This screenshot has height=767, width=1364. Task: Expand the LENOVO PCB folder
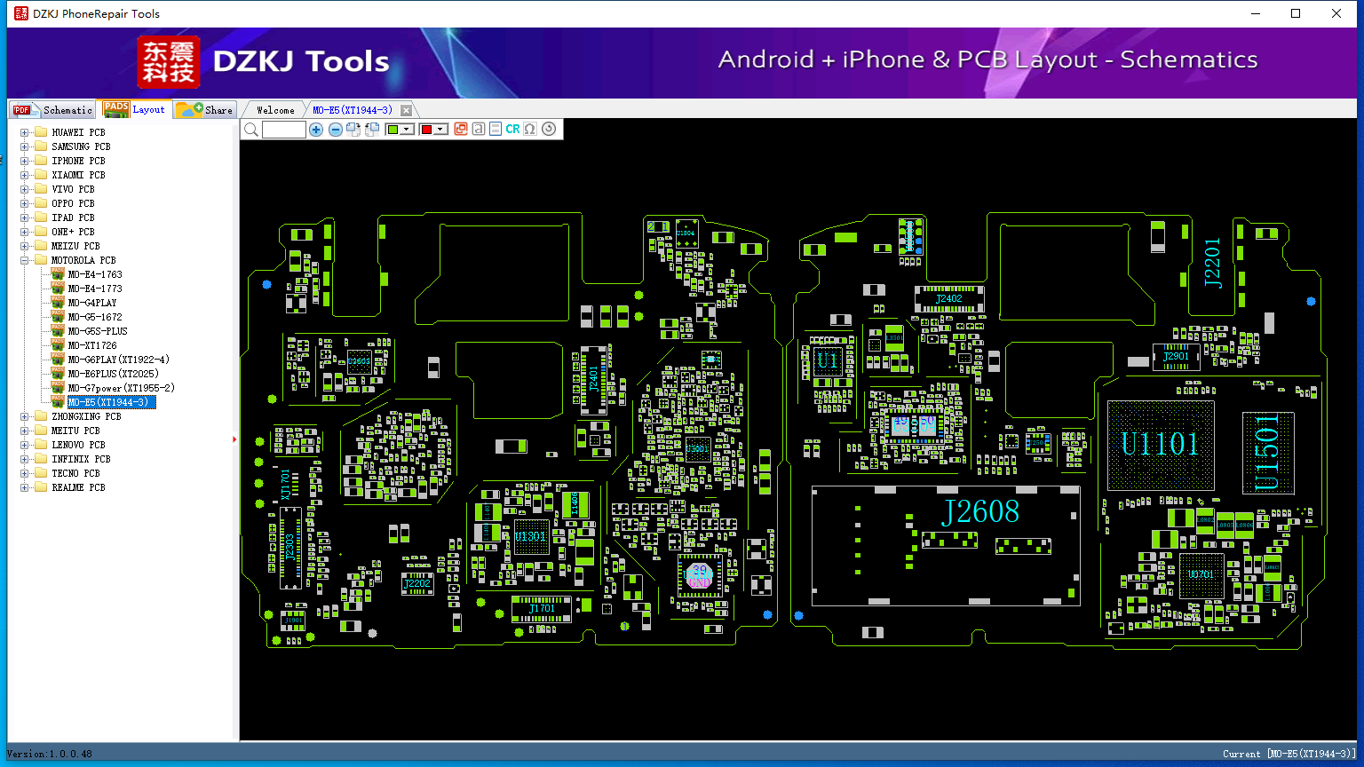click(x=25, y=445)
